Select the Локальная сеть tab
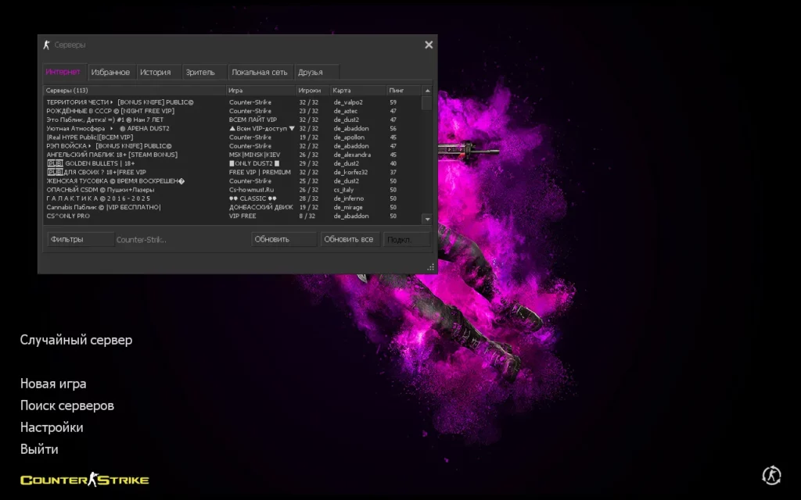This screenshot has height=500, width=801. click(x=260, y=73)
